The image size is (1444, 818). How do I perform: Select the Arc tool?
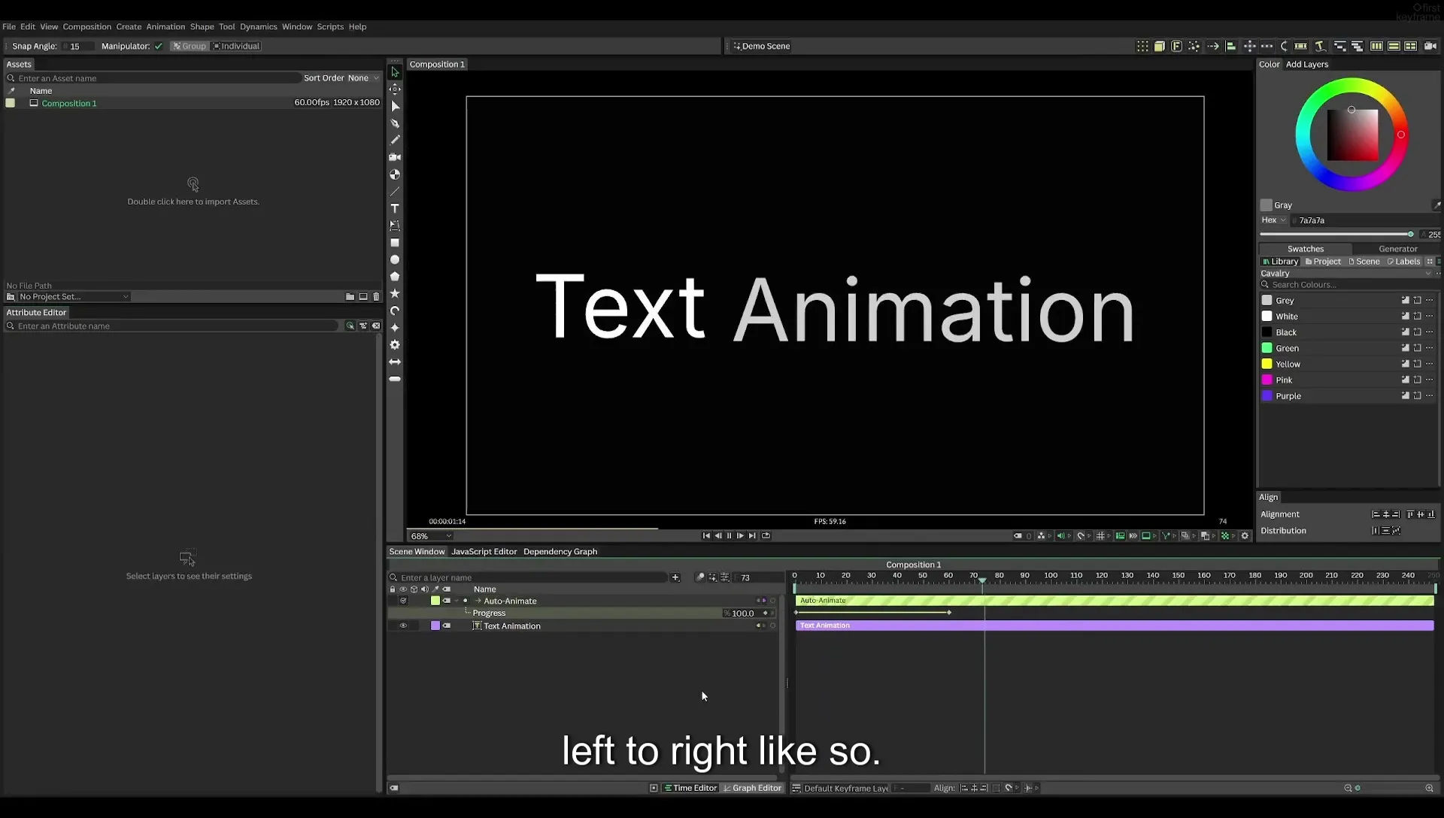395,311
